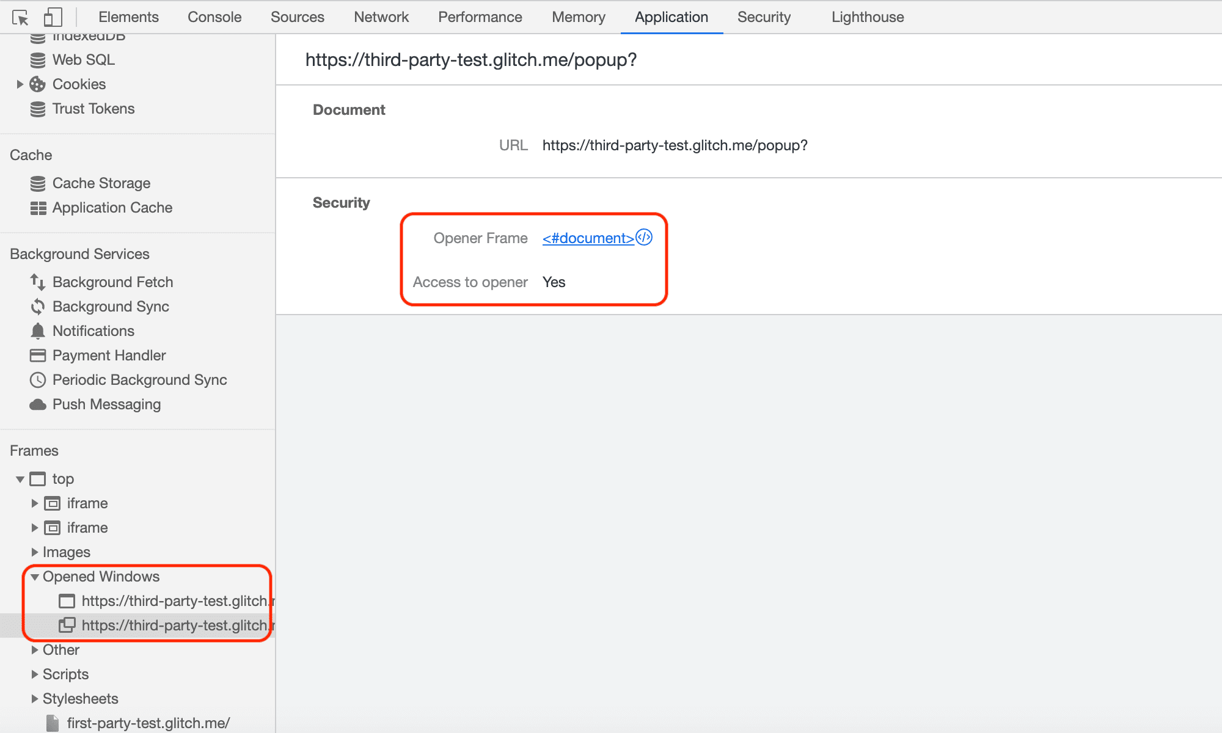Click the Web SQL storage icon
This screenshot has height=733, width=1222.
click(x=39, y=59)
